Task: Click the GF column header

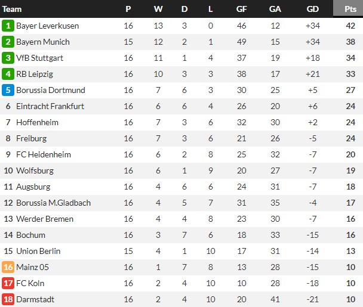Action: pos(242,9)
